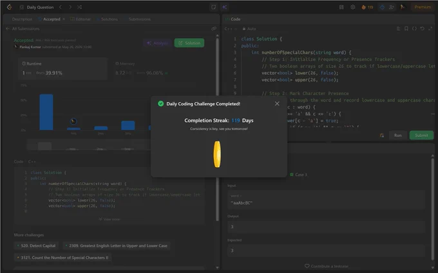The height and width of the screenshot is (273, 438).
Task: Click the word input field "aaAbcBC"
Action: tap(327, 200)
